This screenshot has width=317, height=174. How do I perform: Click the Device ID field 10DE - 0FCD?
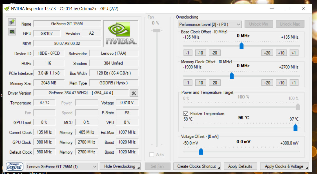(49, 53)
